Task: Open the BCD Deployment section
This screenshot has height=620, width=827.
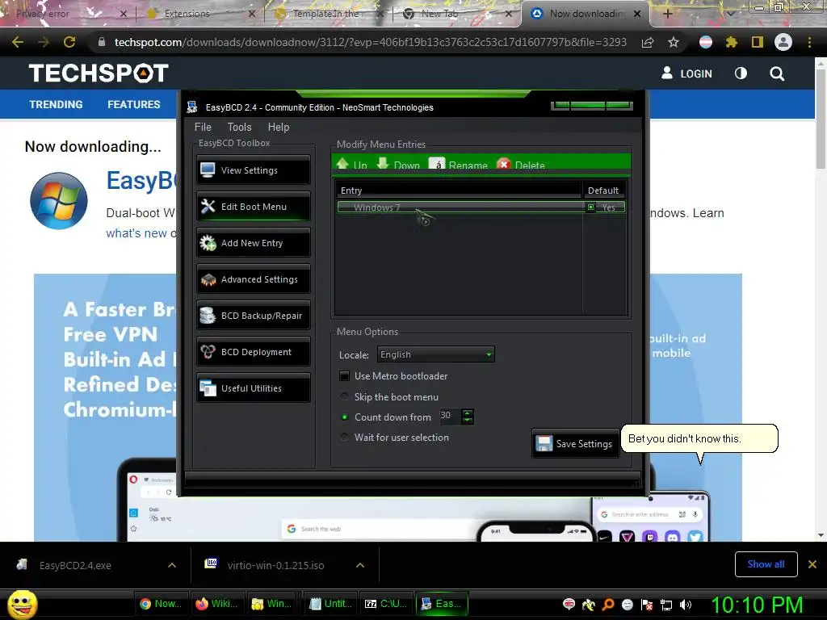Action: [254, 352]
